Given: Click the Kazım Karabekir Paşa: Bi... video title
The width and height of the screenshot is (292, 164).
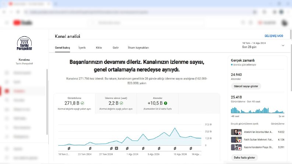Looking at the screenshot, I should (x=258, y=147).
